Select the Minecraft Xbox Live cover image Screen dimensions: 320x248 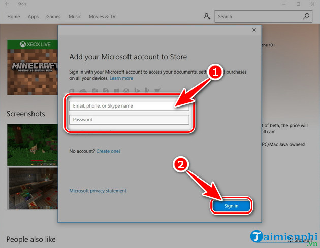point(33,67)
